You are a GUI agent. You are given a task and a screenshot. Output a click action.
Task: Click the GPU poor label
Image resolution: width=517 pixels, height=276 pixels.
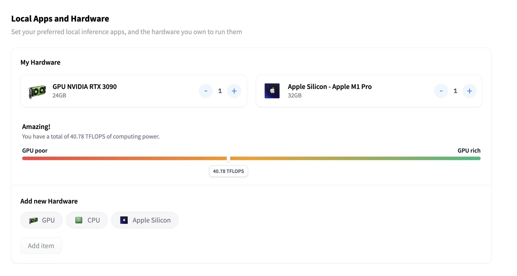click(x=35, y=150)
